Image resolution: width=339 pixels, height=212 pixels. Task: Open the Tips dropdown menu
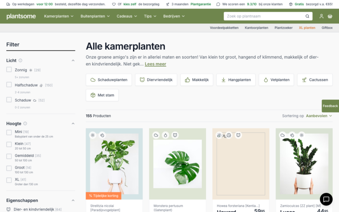point(150,16)
